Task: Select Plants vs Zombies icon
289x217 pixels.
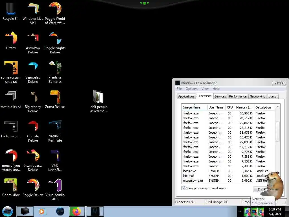Action: pyautogui.click(x=55, y=72)
